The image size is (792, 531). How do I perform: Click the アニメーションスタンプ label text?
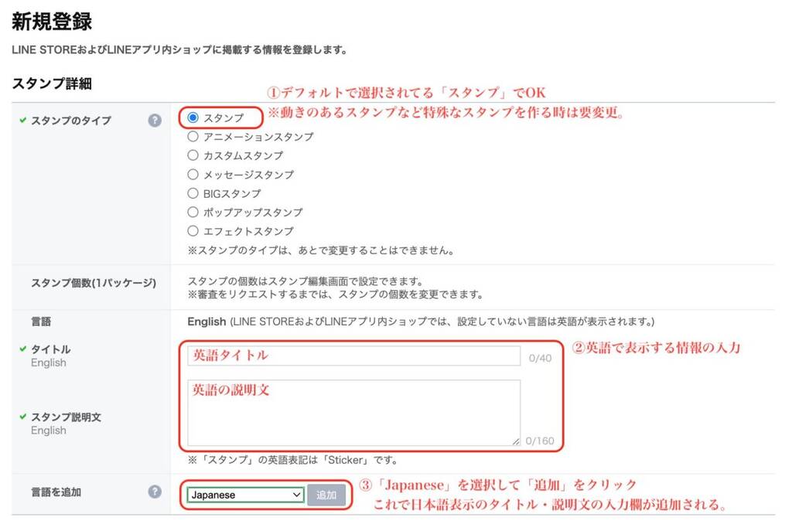tap(258, 137)
